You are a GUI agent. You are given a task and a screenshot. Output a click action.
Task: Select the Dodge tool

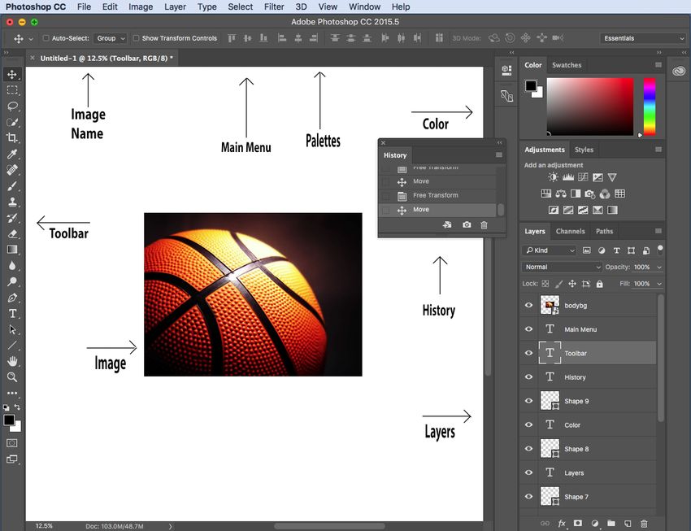pos(12,281)
